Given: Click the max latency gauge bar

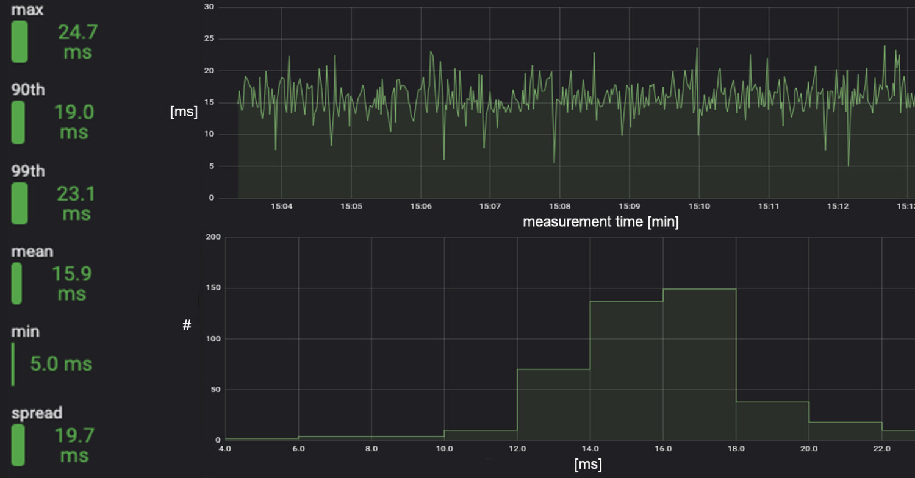Looking at the screenshot, I should [19, 41].
